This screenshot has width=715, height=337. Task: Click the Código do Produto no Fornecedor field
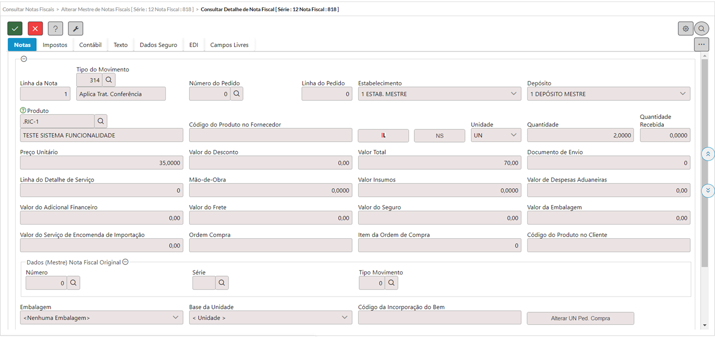270,135
